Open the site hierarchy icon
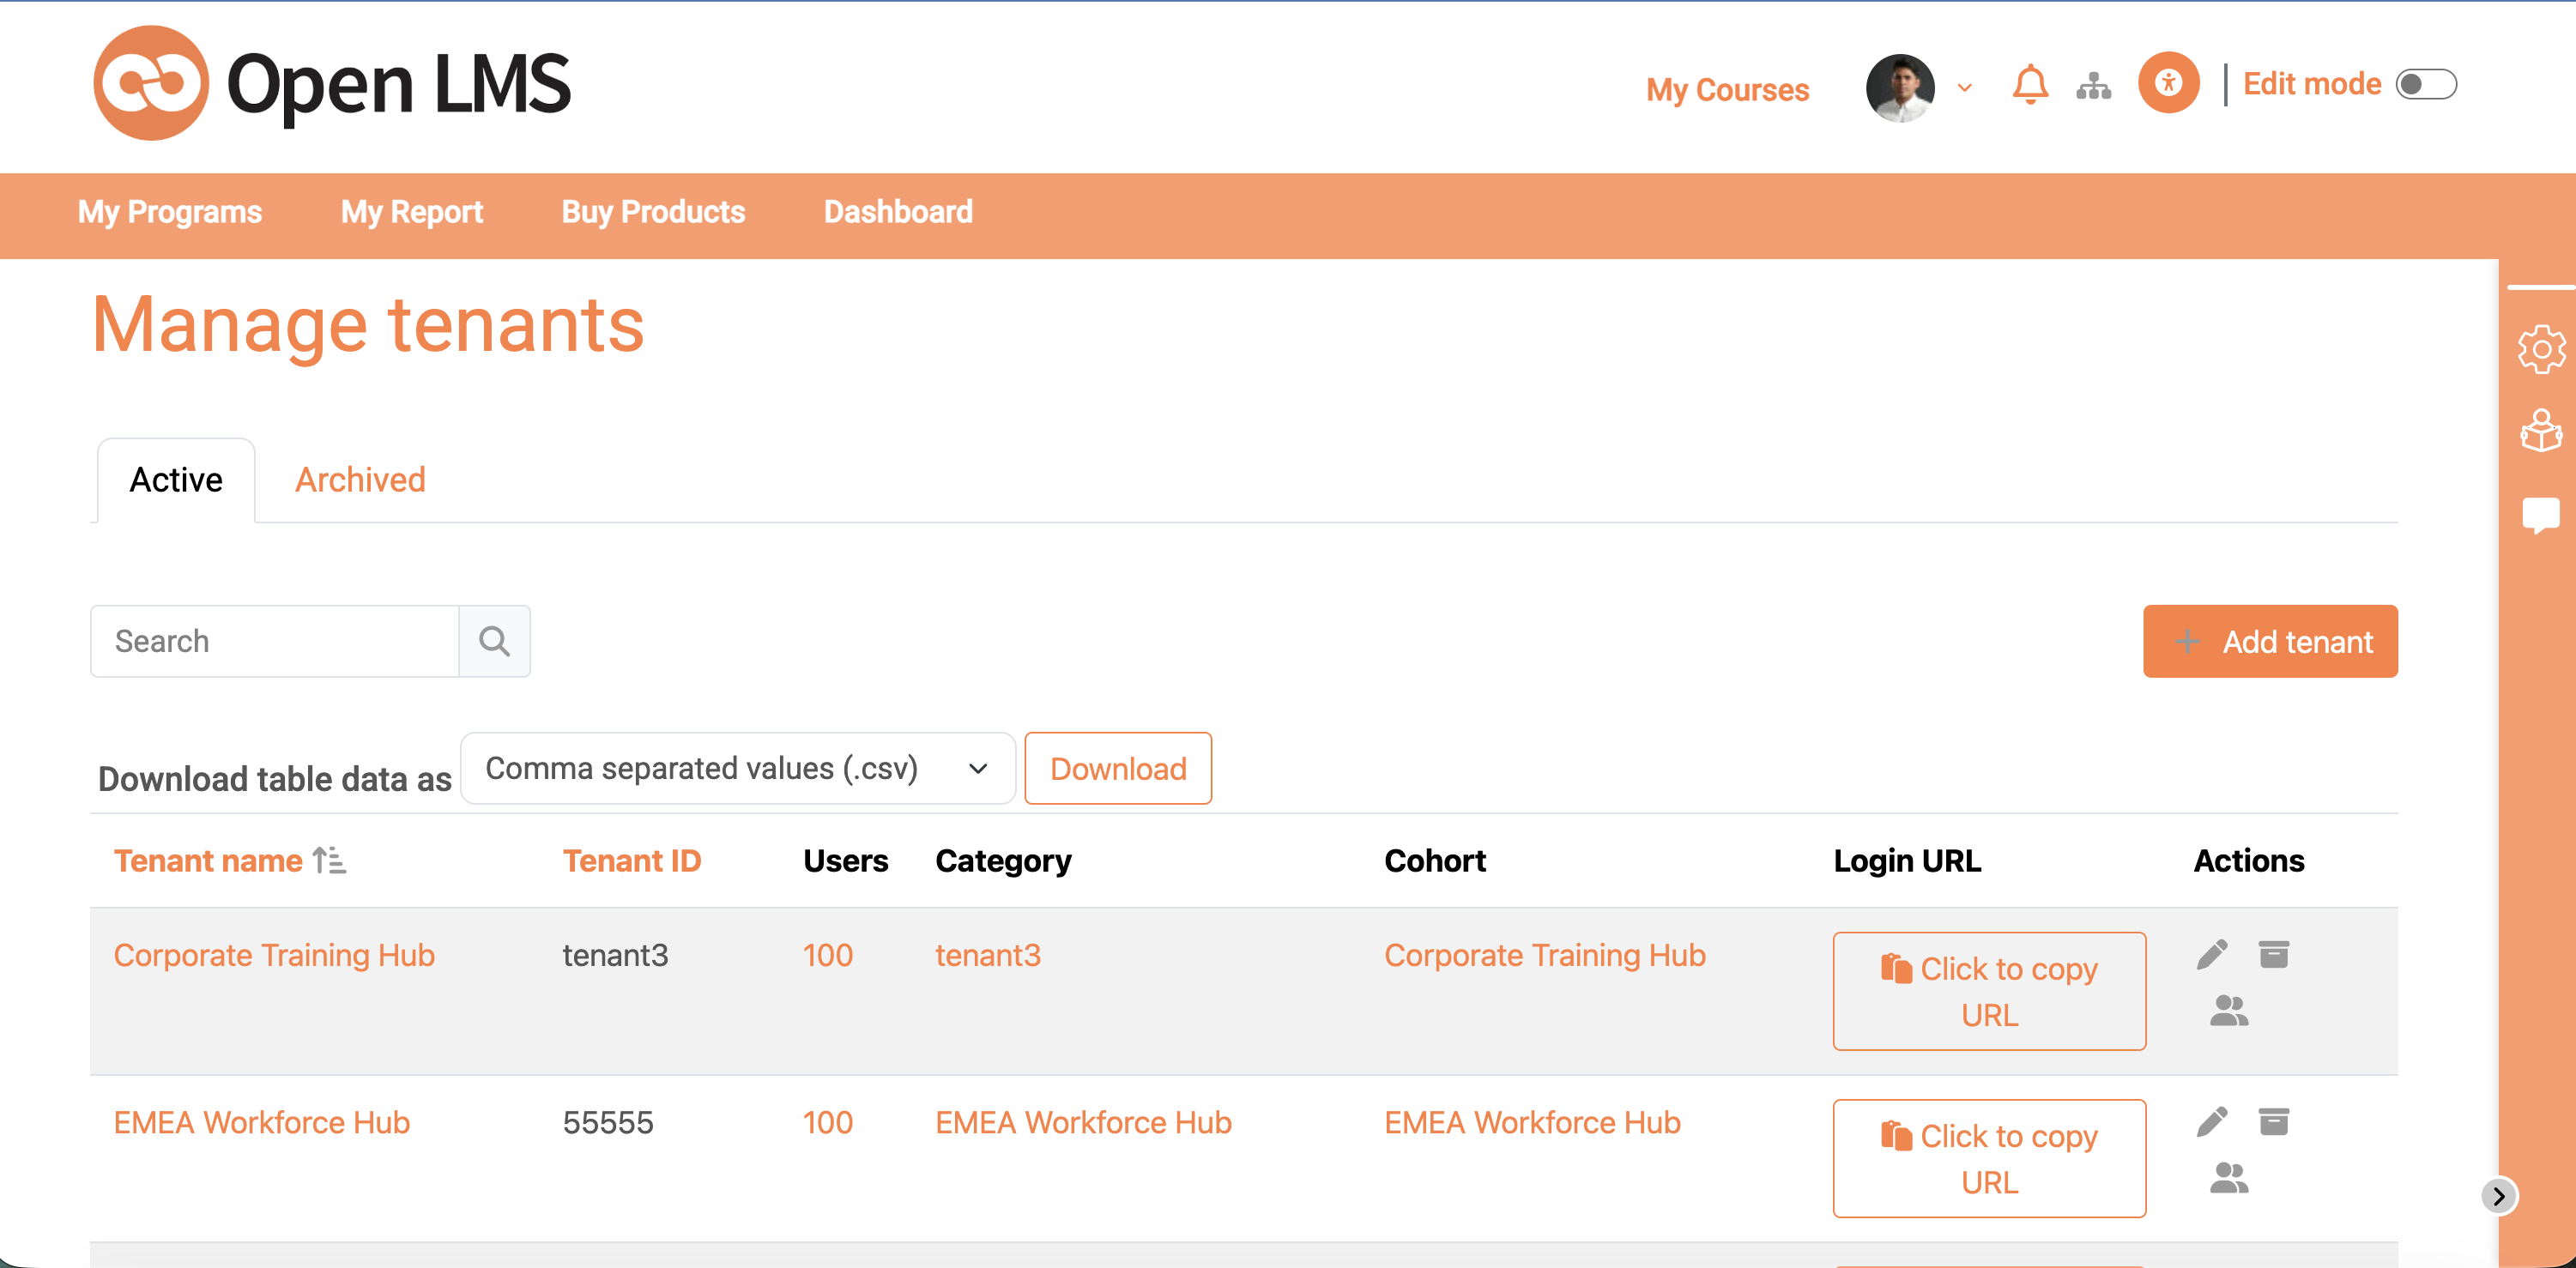This screenshot has width=2576, height=1268. (2093, 86)
